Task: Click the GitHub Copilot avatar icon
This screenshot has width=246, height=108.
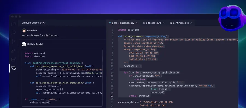Action: pos(24,44)
